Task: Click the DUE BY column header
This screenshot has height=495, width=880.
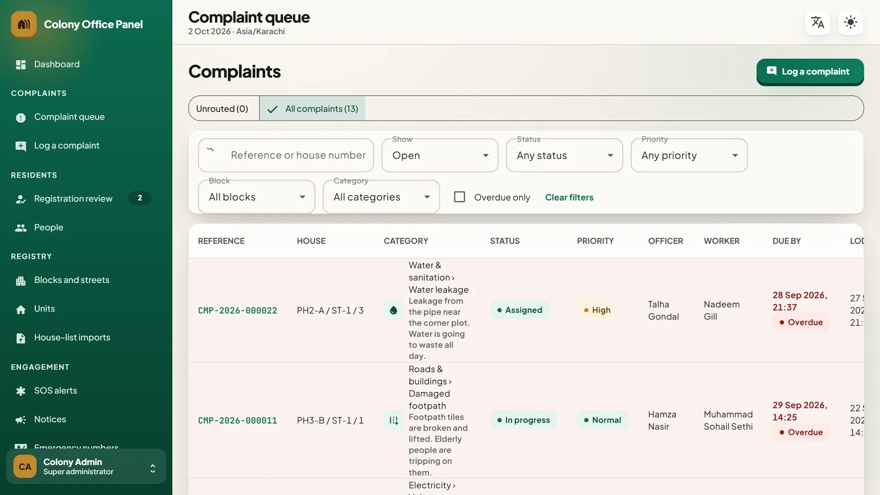Action: [787, 241]
